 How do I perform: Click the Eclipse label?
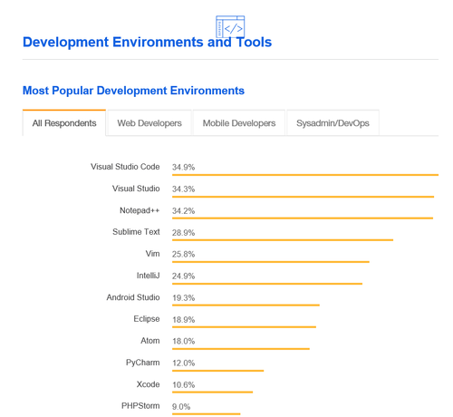pos(147,319)
